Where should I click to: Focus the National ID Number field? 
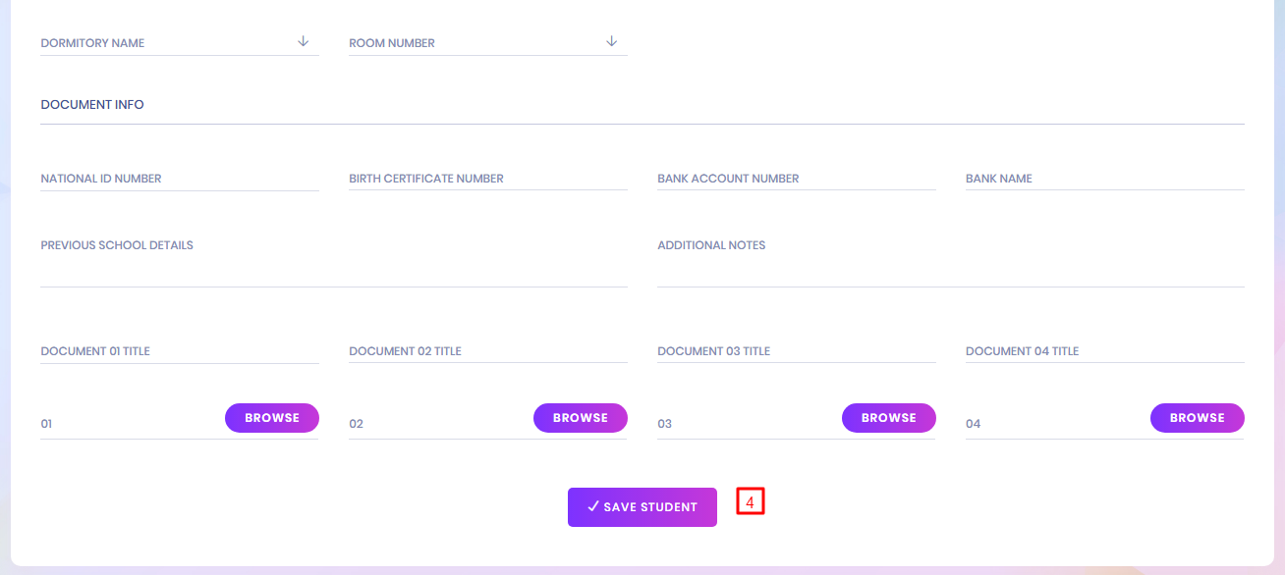pyautogui.click(x=179, y=179)
